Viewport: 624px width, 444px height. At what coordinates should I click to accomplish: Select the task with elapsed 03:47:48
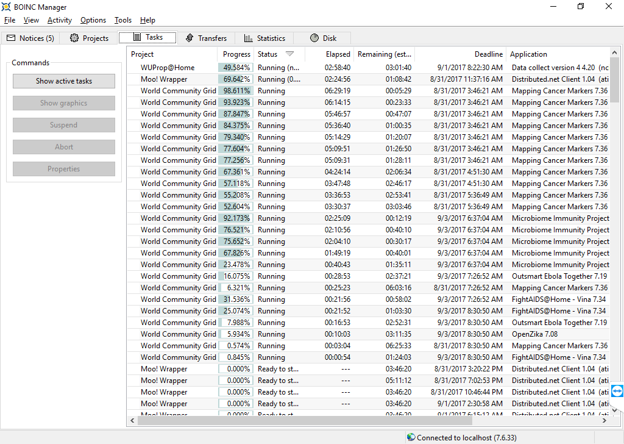point(368,184)
